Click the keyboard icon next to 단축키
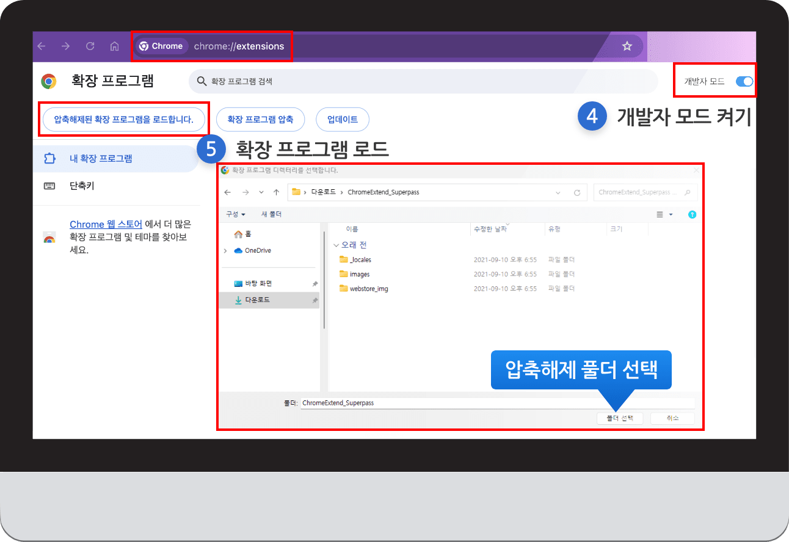The image size is (789, 542). (x=51, y=186)
